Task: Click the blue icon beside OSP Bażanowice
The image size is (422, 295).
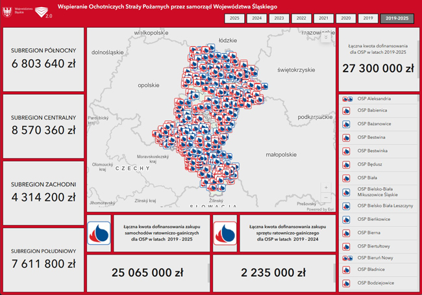Action: click(x=346, y=124)
